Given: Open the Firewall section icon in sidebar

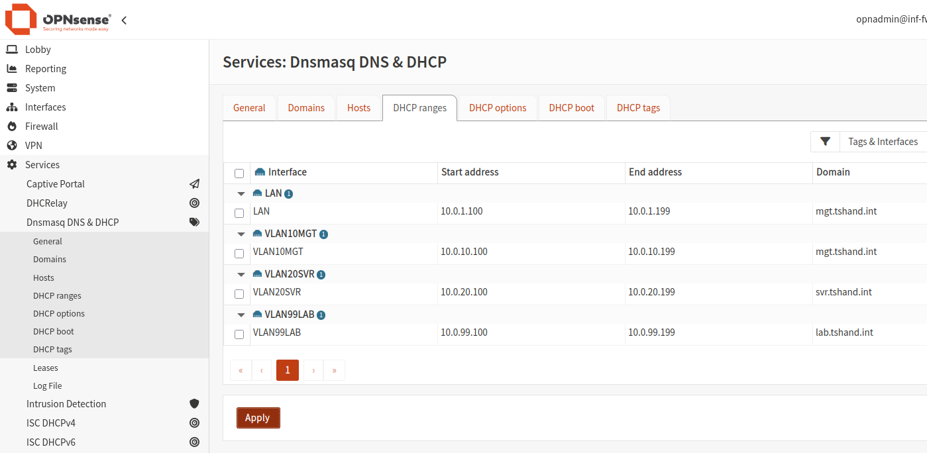Looking at the screenshot, I should click(x=11, y=126).
